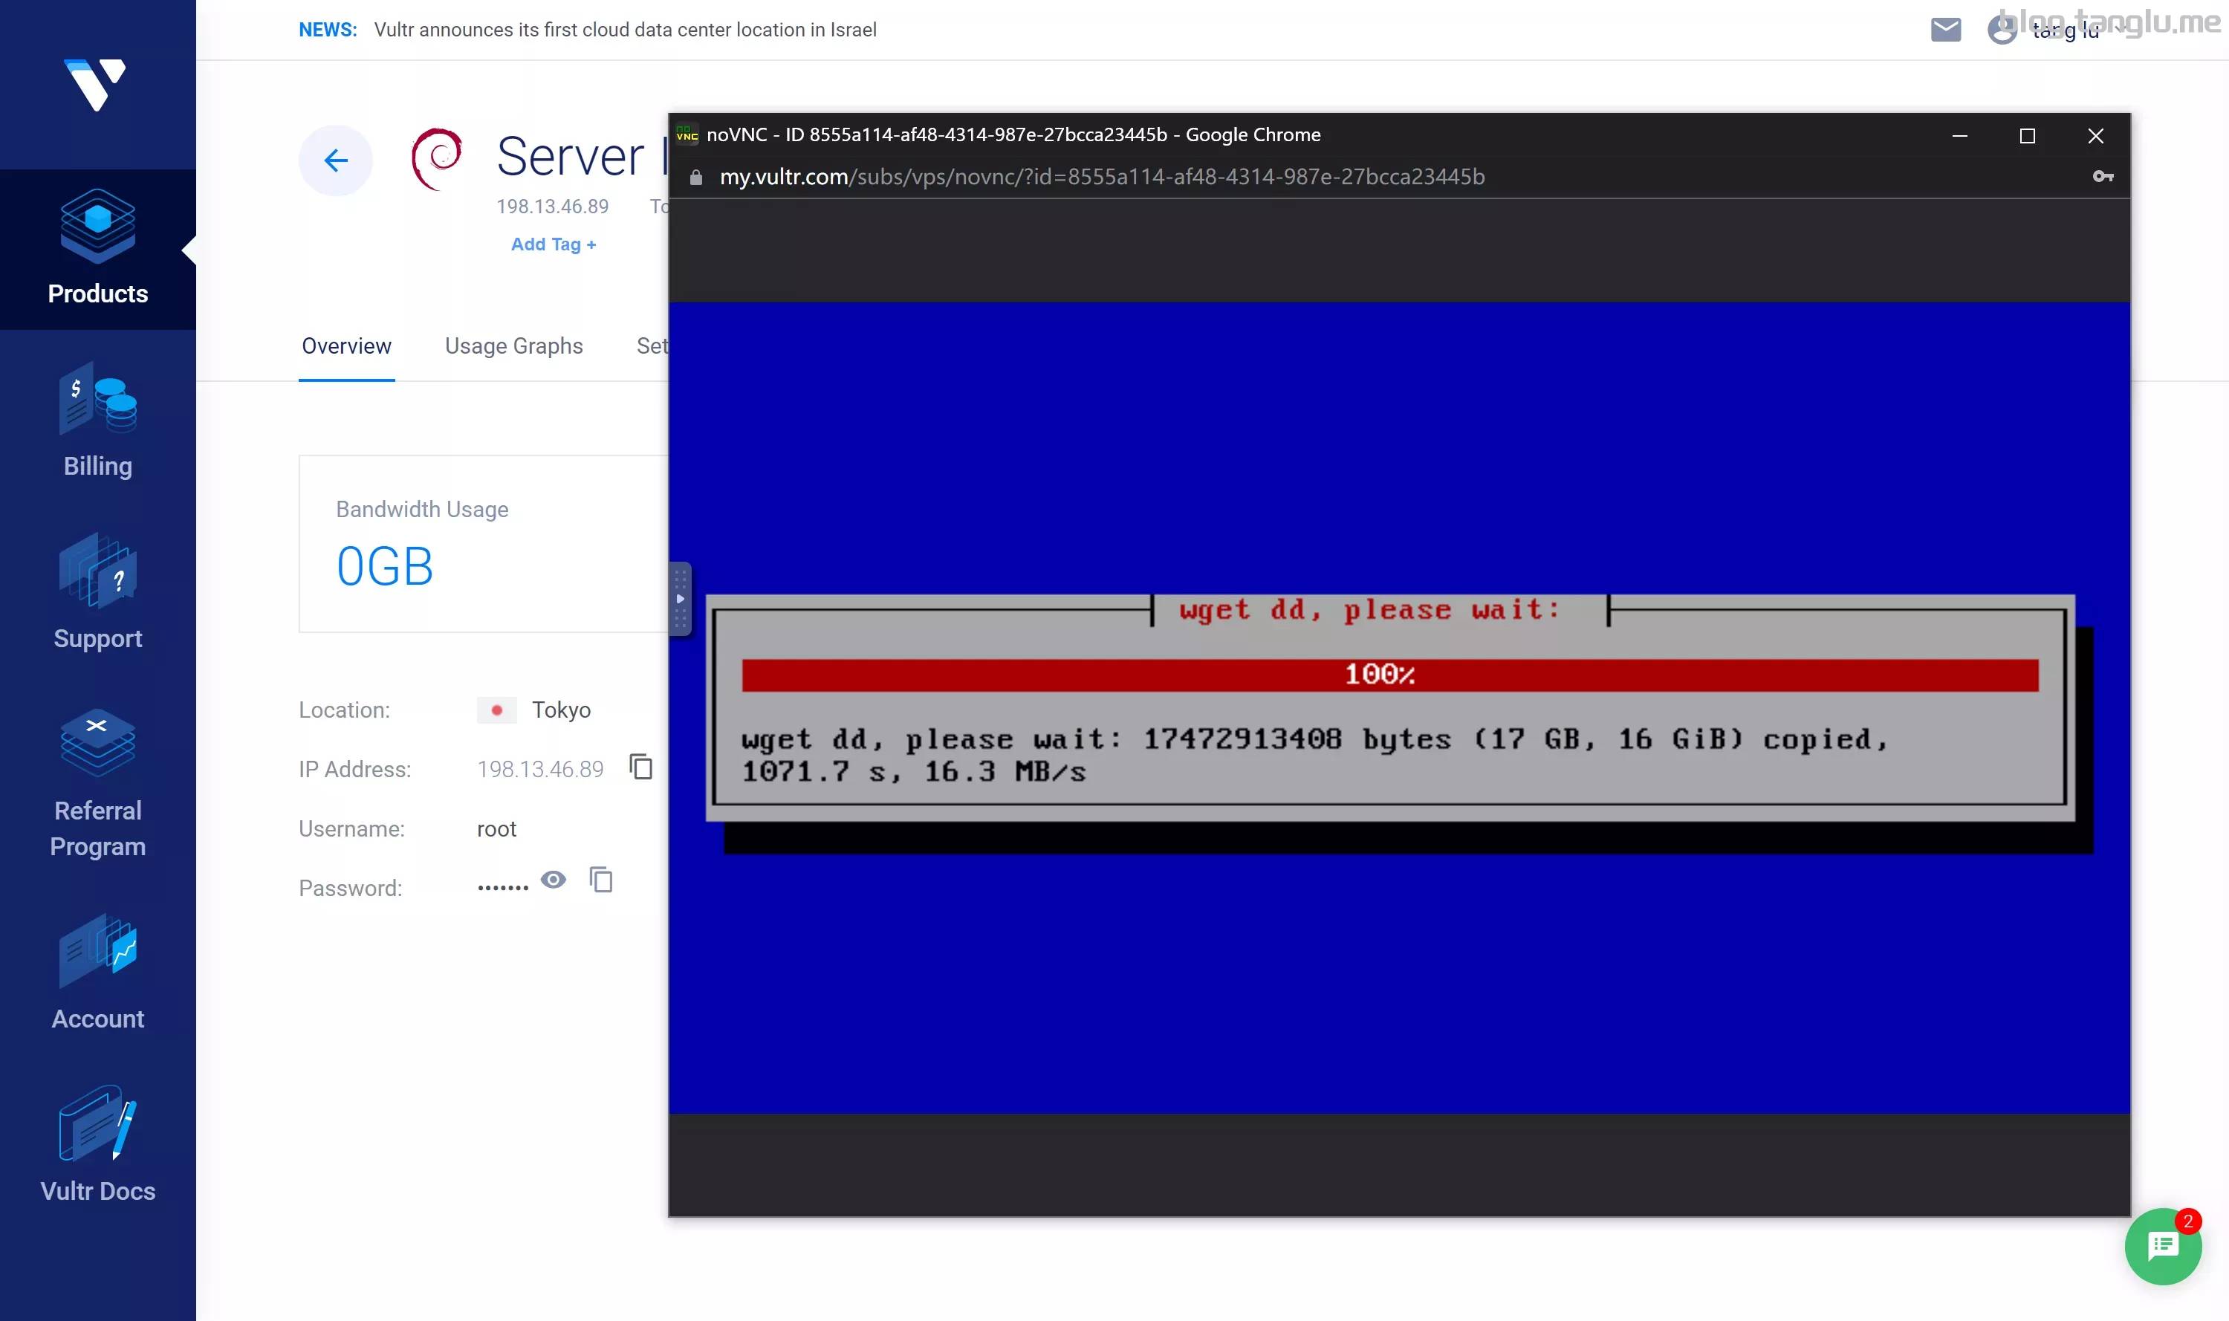The image size is (2229, 1321).
Task: Click Add Tag for the server
Action: click(553, 243)
